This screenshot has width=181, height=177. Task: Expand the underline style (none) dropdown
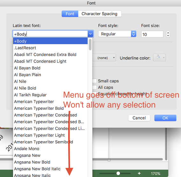coord(104,58)
